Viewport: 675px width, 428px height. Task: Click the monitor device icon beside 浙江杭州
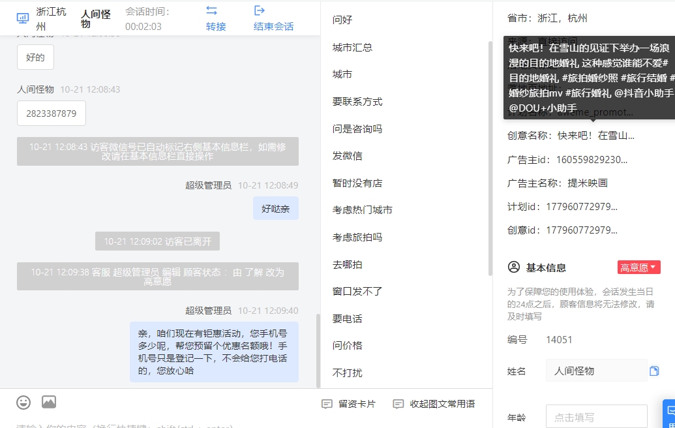tap(22, 18)
